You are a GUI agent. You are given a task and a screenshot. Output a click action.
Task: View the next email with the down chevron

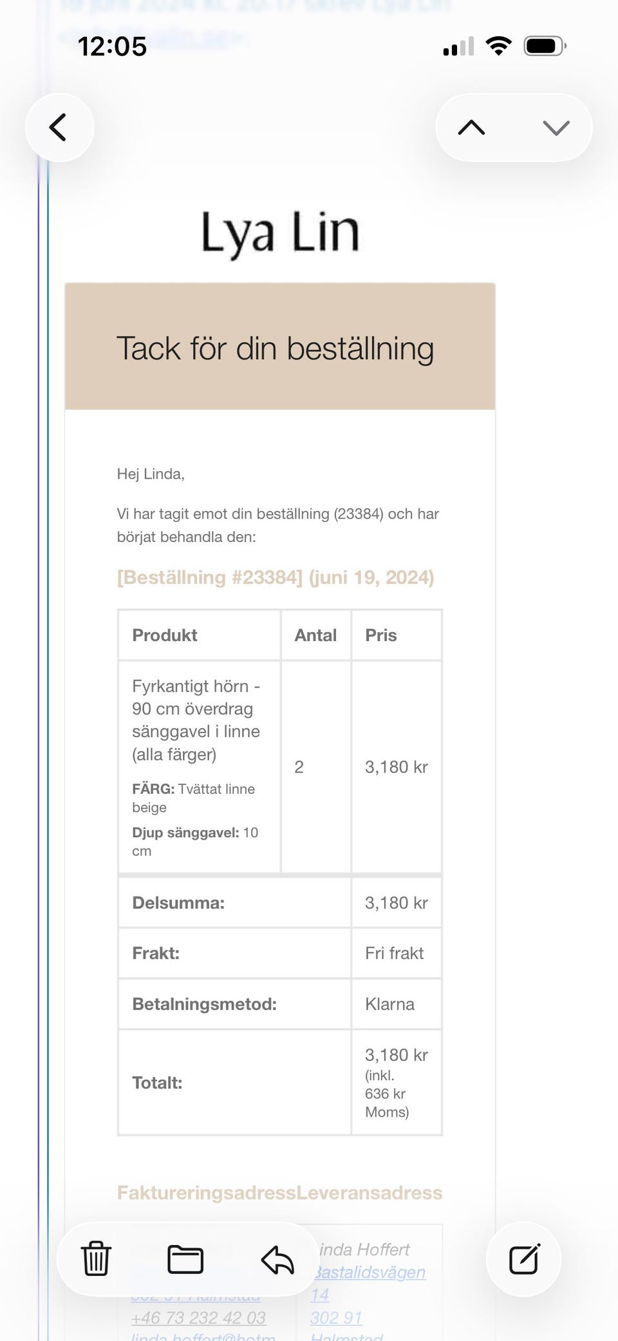[555, 128]
